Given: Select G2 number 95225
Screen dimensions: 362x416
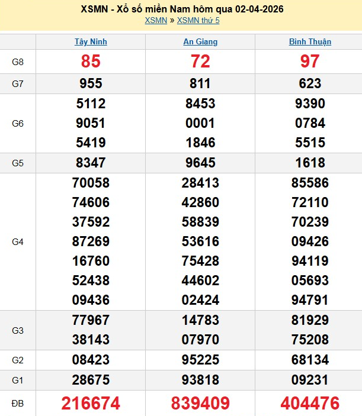Looking at the screenshot, I should (x=200, y=360).
